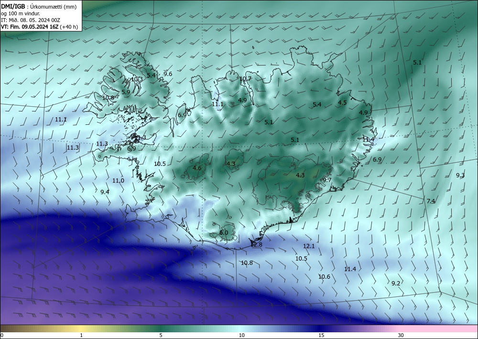This screenshot has height=339, width=478.
Task: Click the 6.0 value on southern glacier
Action: click(224, 232)
